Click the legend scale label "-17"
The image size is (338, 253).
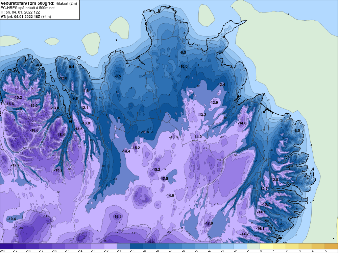(41, 251)
